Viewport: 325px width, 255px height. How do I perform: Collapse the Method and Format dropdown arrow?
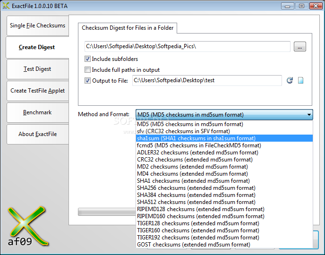309,115
